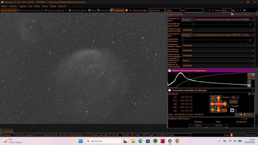The width and height of the screenshot is (258, 145).
Task: Collapse the Commandes matérielles du télescope section
Action: [170, 90]
